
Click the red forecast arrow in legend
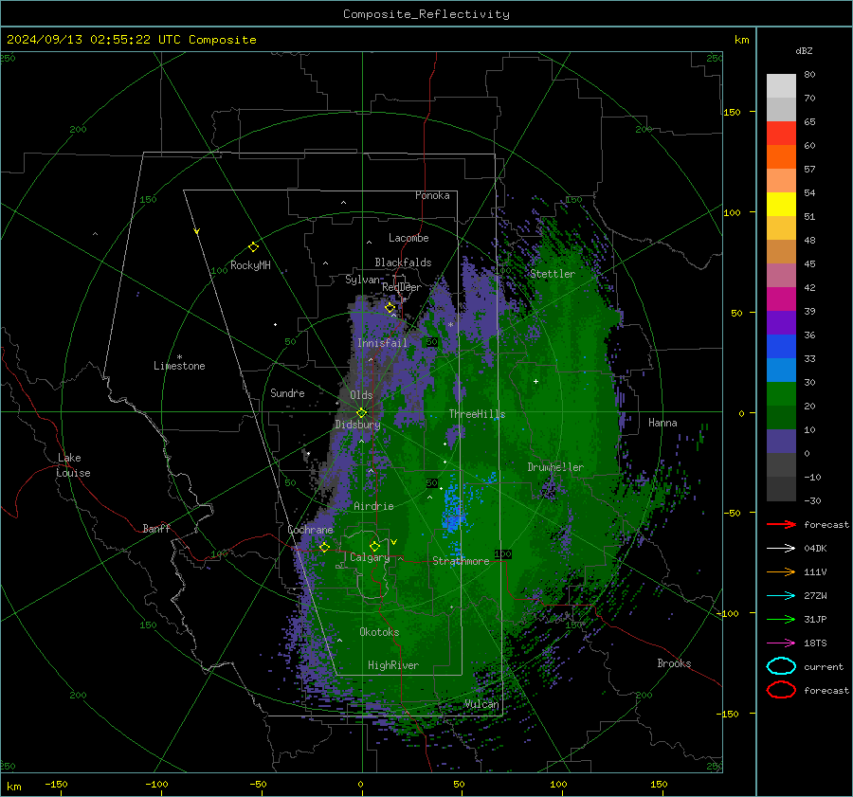(781, 524)
